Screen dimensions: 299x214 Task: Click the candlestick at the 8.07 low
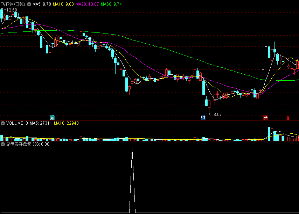209,104
